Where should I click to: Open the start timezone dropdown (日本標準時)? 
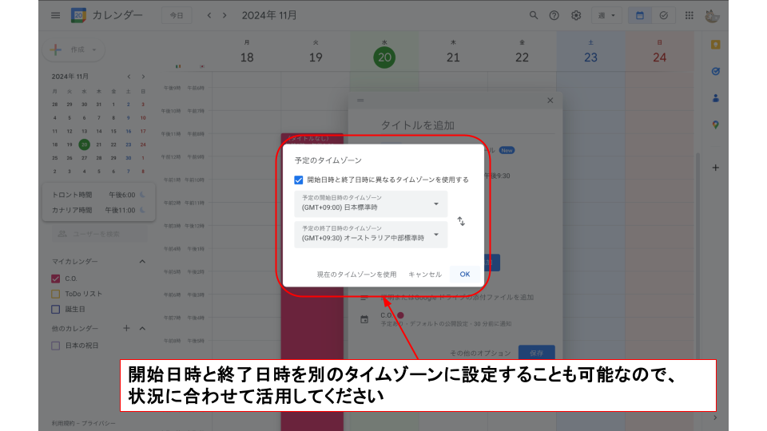(x=371, y=204)
